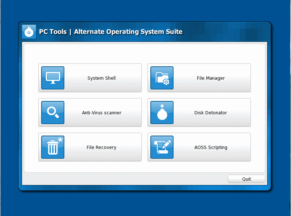
Task: Click the PC Tools flame logo icon
Action: (x=29, y=32)
